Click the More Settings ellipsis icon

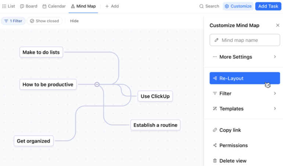click(215, 57)
